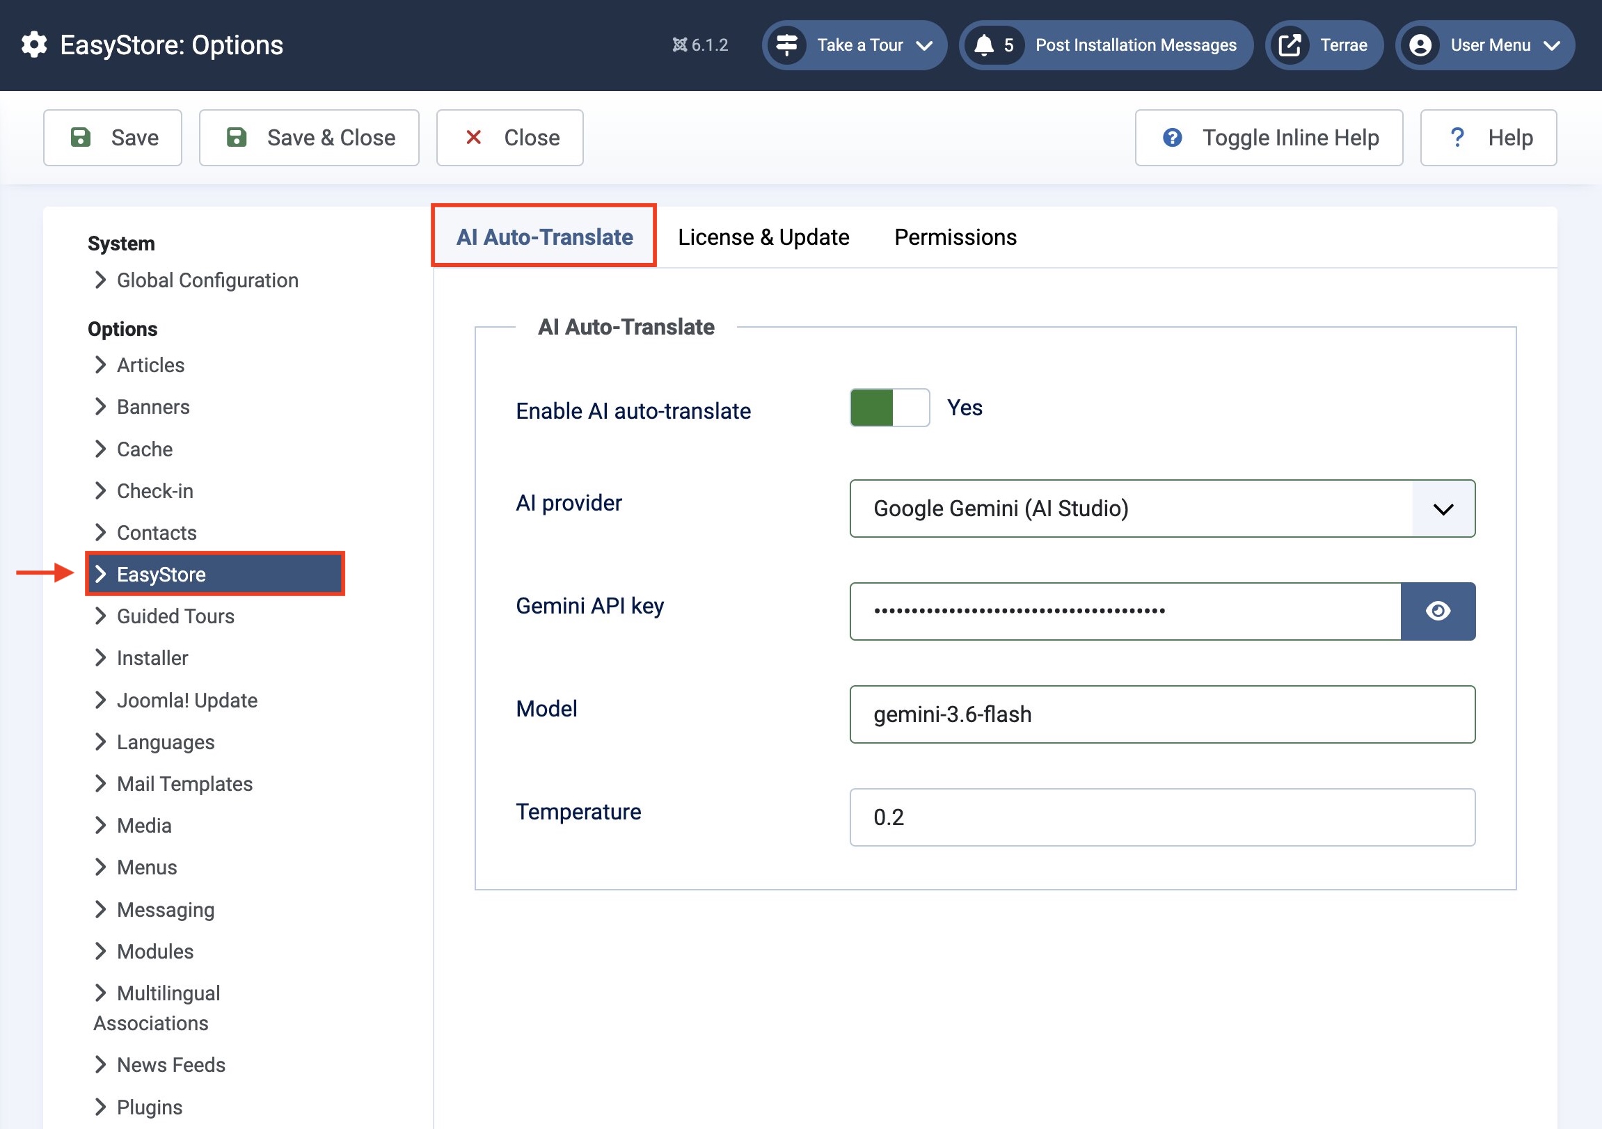The width and height of the screenshot is (1602, 1129).
Task: Click the Temperature field label
Action: click(578, 812)
